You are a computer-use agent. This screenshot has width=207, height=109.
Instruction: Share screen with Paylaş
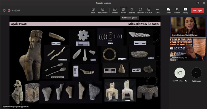tap(185, 11)
